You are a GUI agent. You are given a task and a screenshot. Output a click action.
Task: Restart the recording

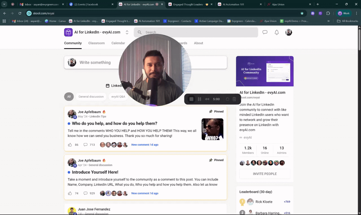(x=227, y=99)
